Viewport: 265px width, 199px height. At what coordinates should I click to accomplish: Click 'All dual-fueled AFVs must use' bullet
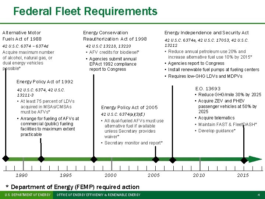pos(132,129)
